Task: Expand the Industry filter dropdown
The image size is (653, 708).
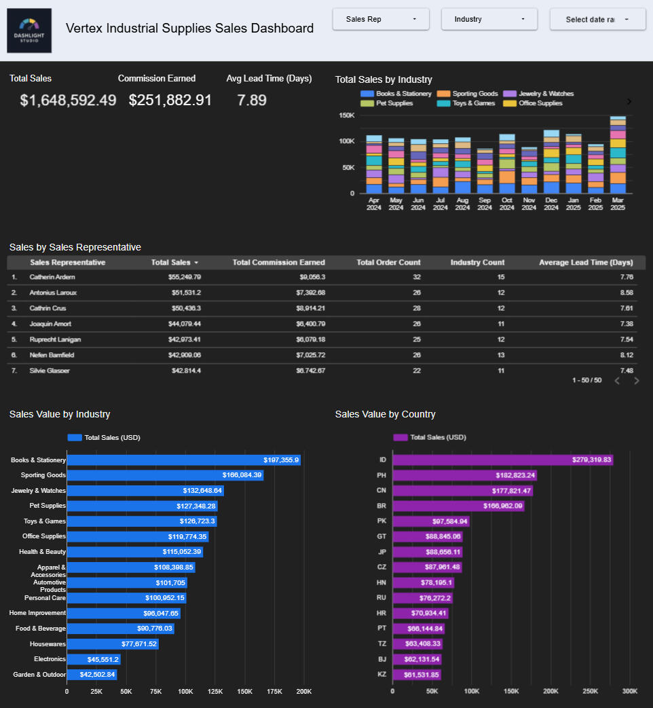Action: 489,19
